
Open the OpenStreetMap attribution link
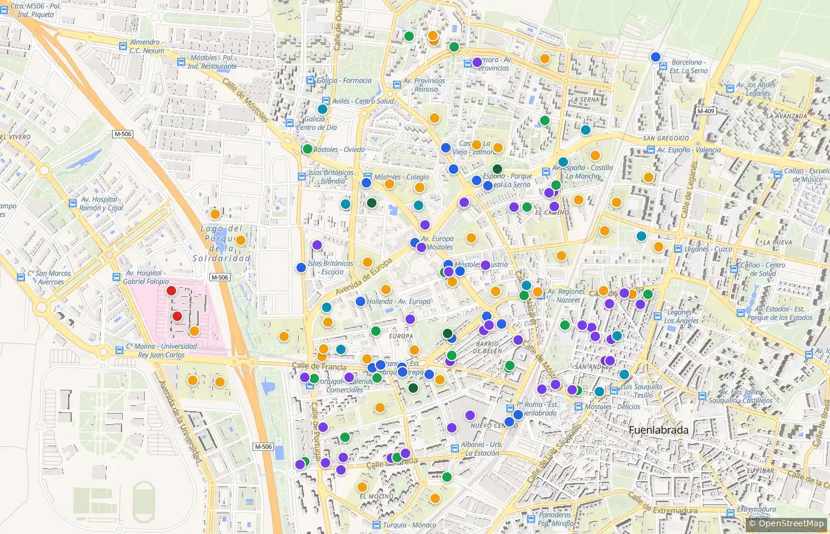(791, 523)
